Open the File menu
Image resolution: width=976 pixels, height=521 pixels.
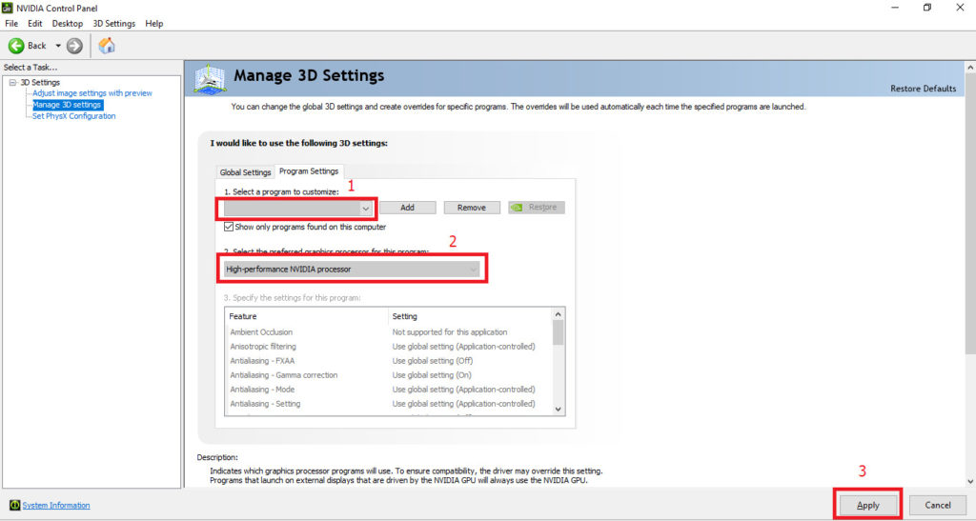click(x=11, y=24)
